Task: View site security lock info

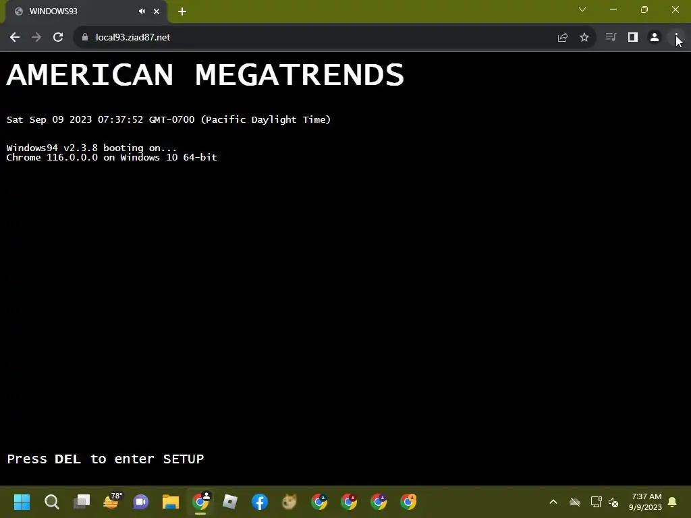Action: [85, 38]
